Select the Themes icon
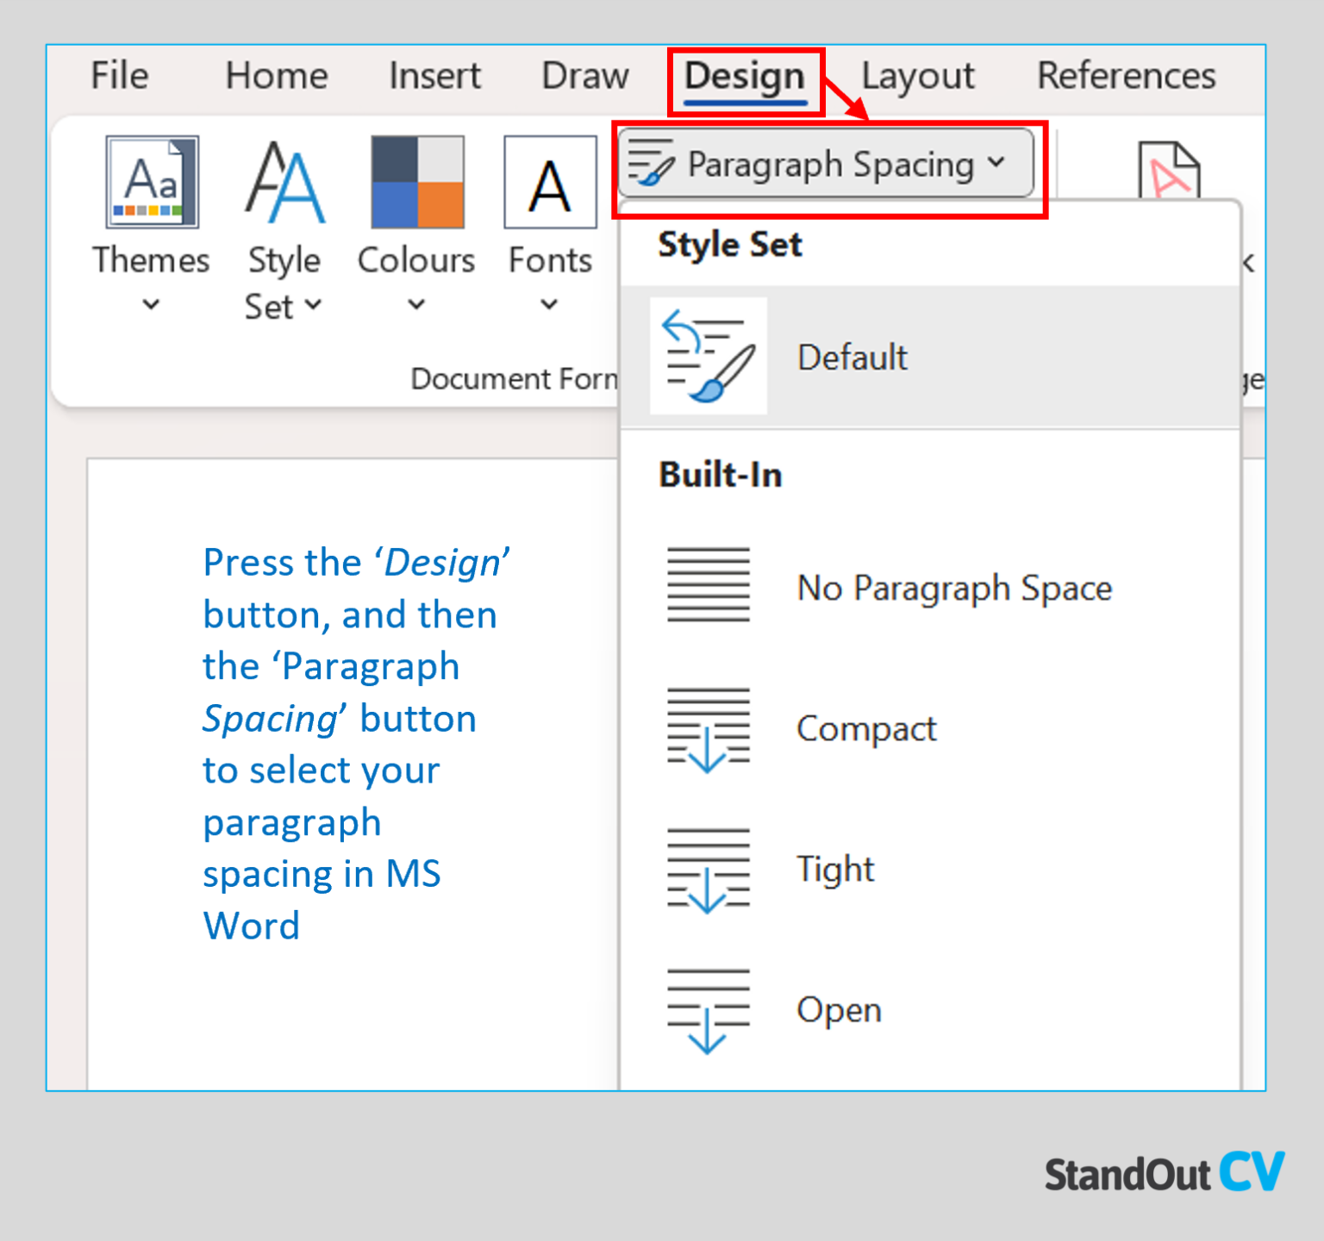 (150, 183)
